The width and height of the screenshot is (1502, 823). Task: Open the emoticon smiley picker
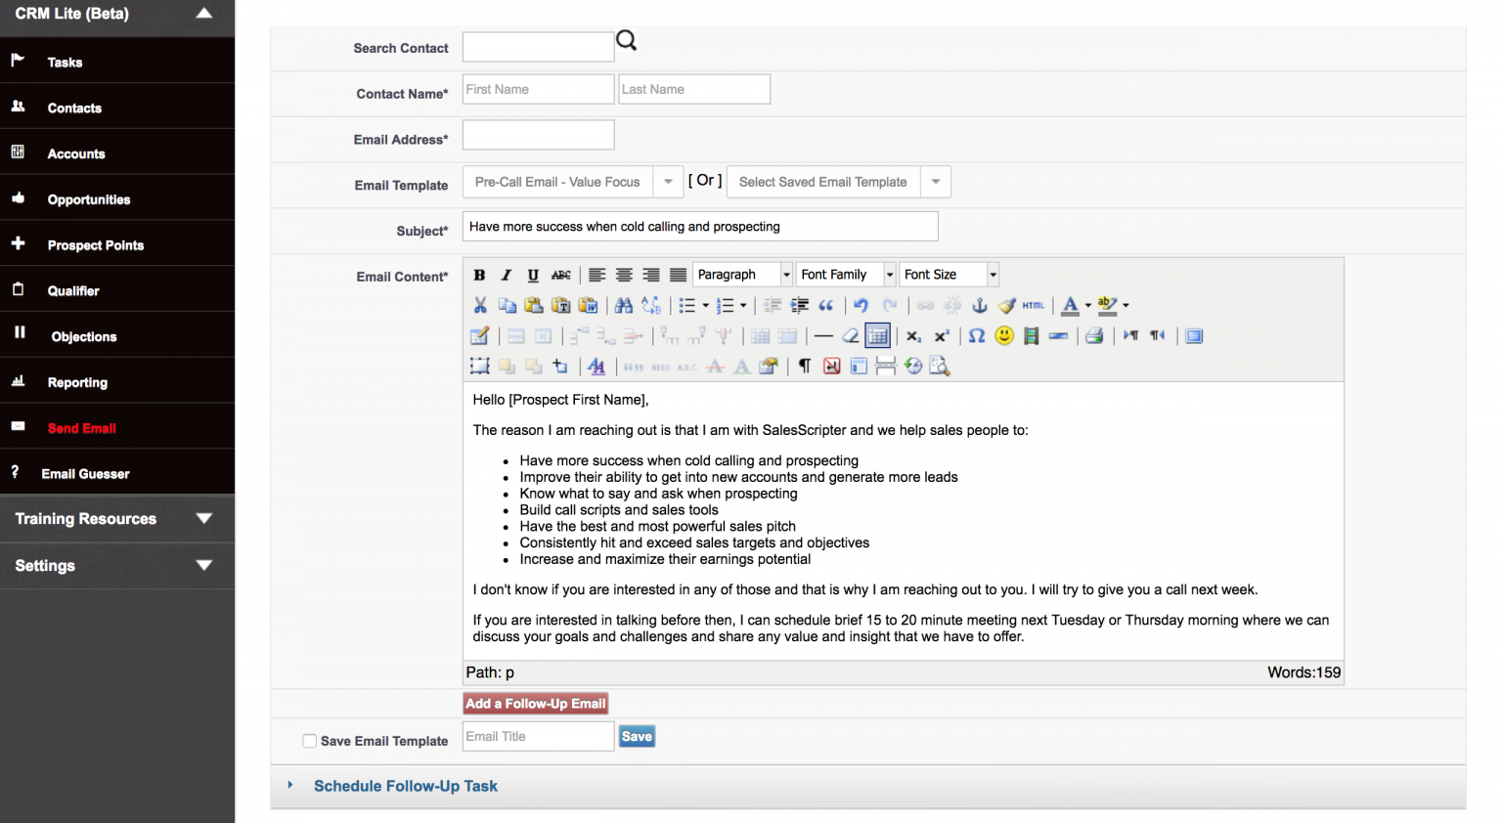point(1003,336)
